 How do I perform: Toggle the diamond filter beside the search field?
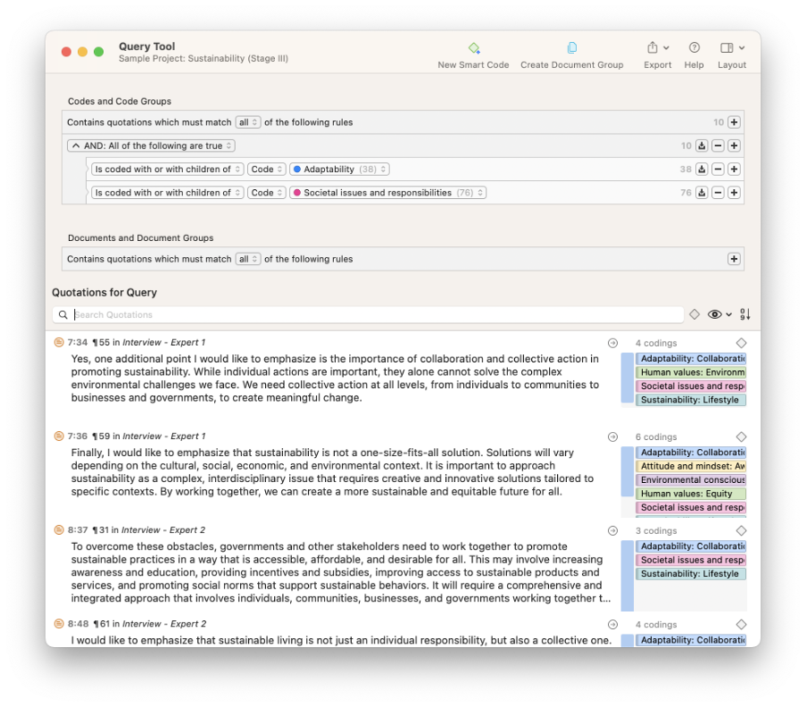[695, 314]
